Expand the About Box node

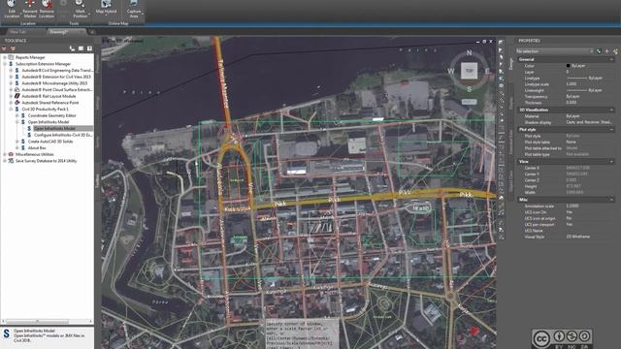pyautogui.click(x=17, y=148)
